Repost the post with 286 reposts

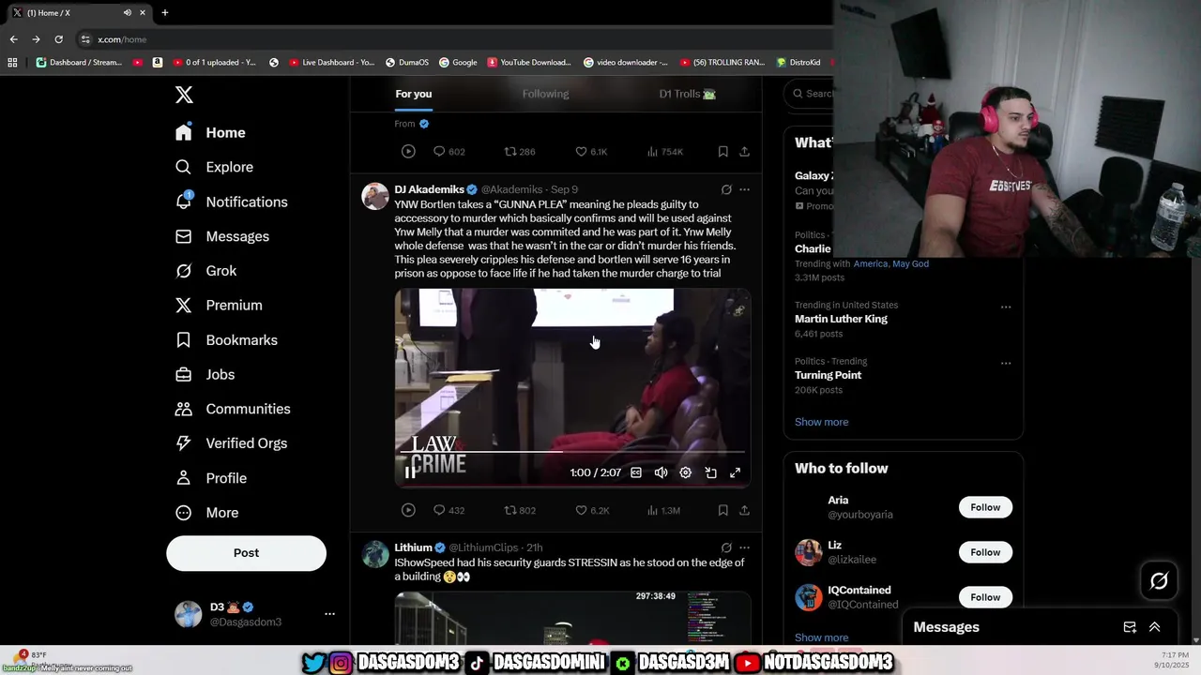(520, 151)
